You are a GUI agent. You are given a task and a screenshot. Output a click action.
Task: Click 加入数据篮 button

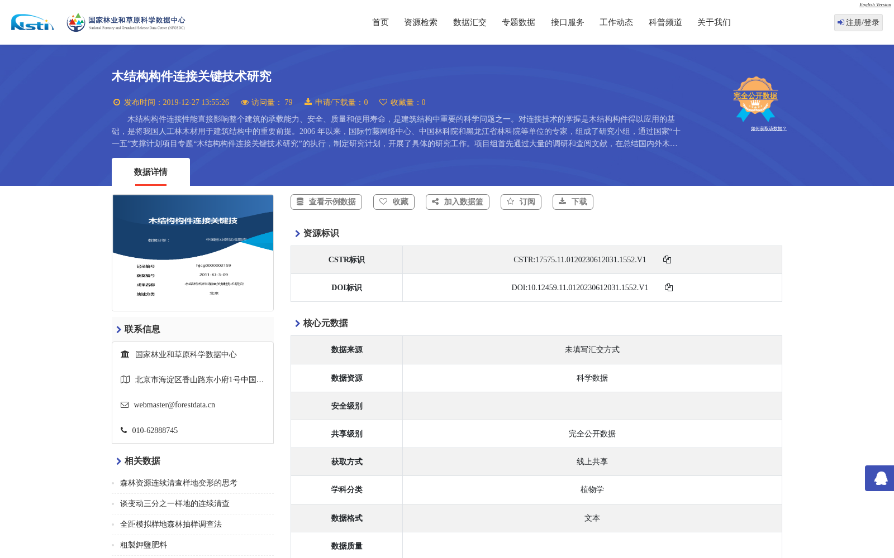pyautogui.click(x=458, y=202)
